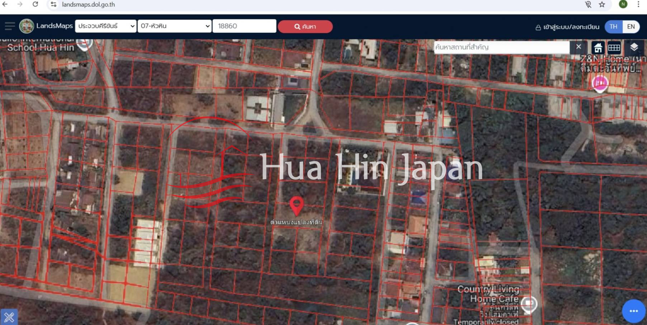Click the parcel number field showing 18860
Image resolution: width=647 pixels, height=325 pixels.
point(244,26)
